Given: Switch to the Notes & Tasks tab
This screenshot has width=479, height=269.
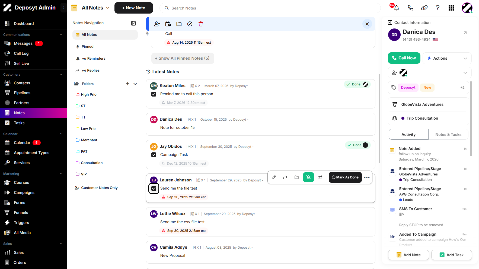Looking at the screenshot, I should point(448,134).
